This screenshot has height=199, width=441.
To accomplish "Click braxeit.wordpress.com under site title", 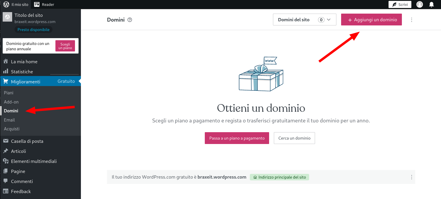I will click(35, 22).
